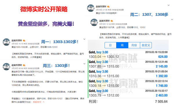Click profit value 2 145.00
Screen dimensions: 174x107
click(x=162, y=67)
